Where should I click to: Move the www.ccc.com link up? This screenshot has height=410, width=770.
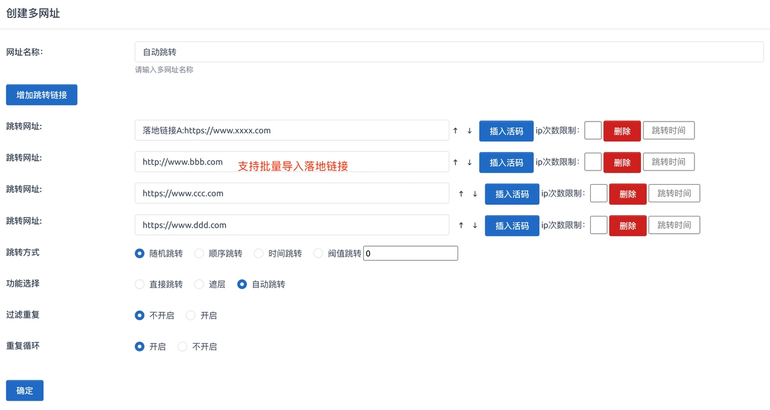point(461,194)
